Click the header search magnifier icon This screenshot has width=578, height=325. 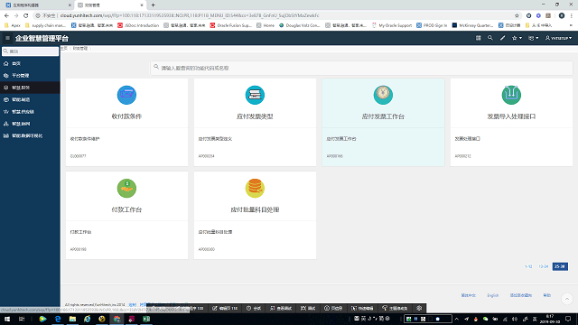coord(489,38)
